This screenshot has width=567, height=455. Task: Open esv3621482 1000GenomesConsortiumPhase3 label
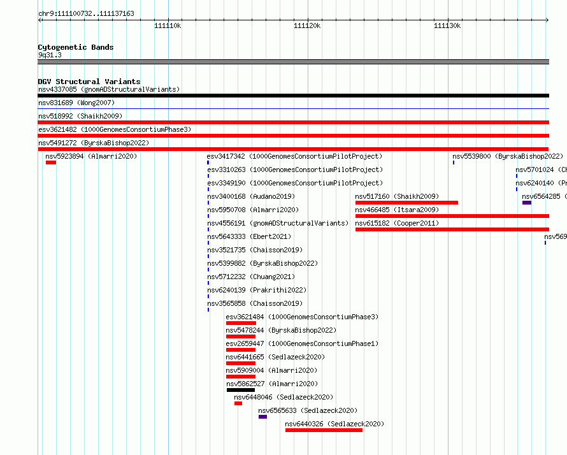click(x=115, y=129)
